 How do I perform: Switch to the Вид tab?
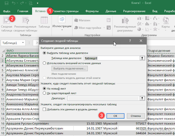[x=155, y=11]
